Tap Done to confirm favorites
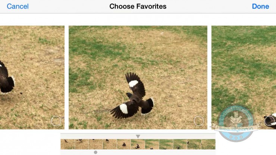276x155 pixels. click(x=260, y=6)
